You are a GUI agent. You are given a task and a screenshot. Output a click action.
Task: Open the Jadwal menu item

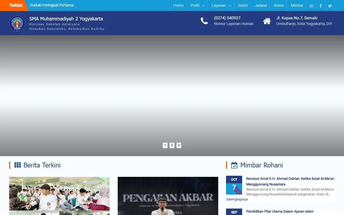click(x=261, y=5)
